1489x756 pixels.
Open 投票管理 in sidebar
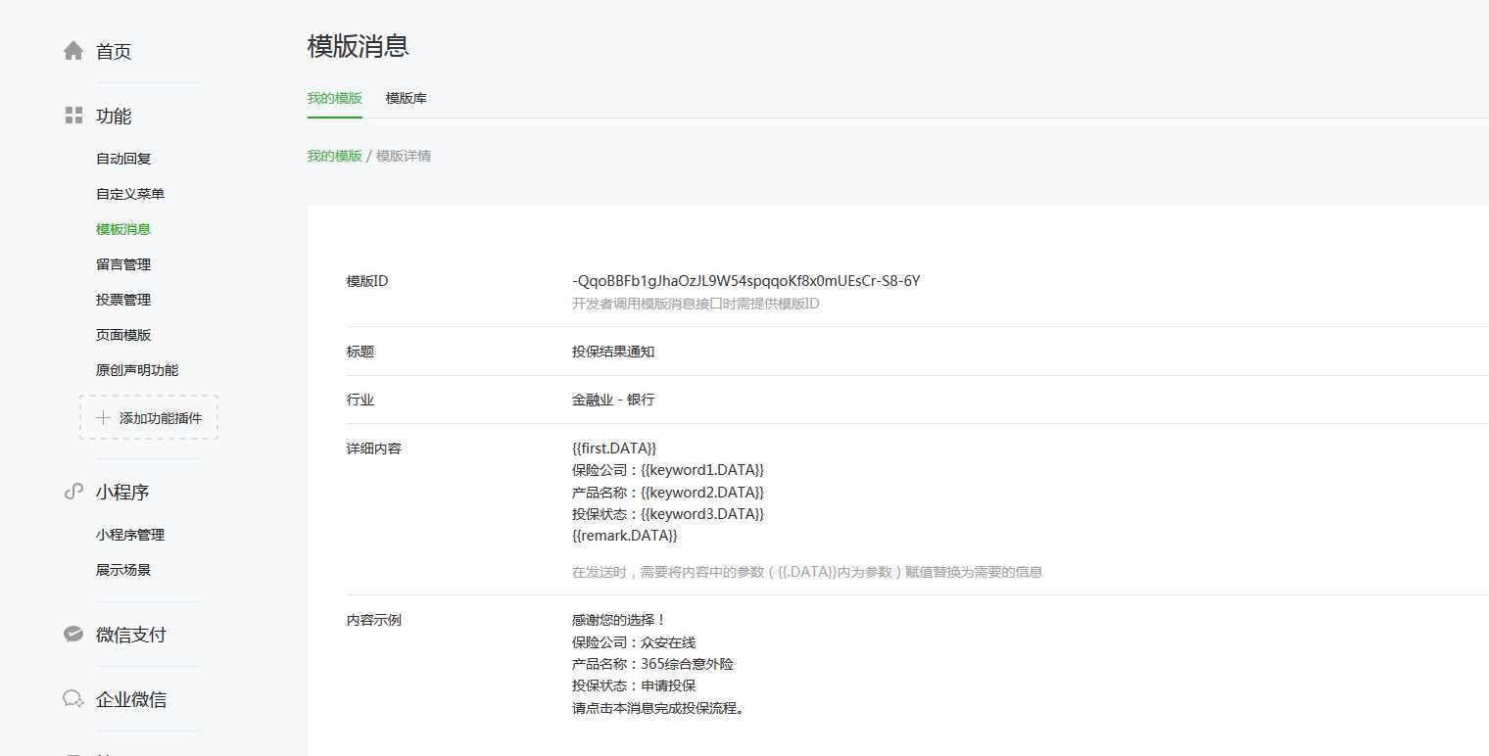pyautogui.click(x=123, y=300)
